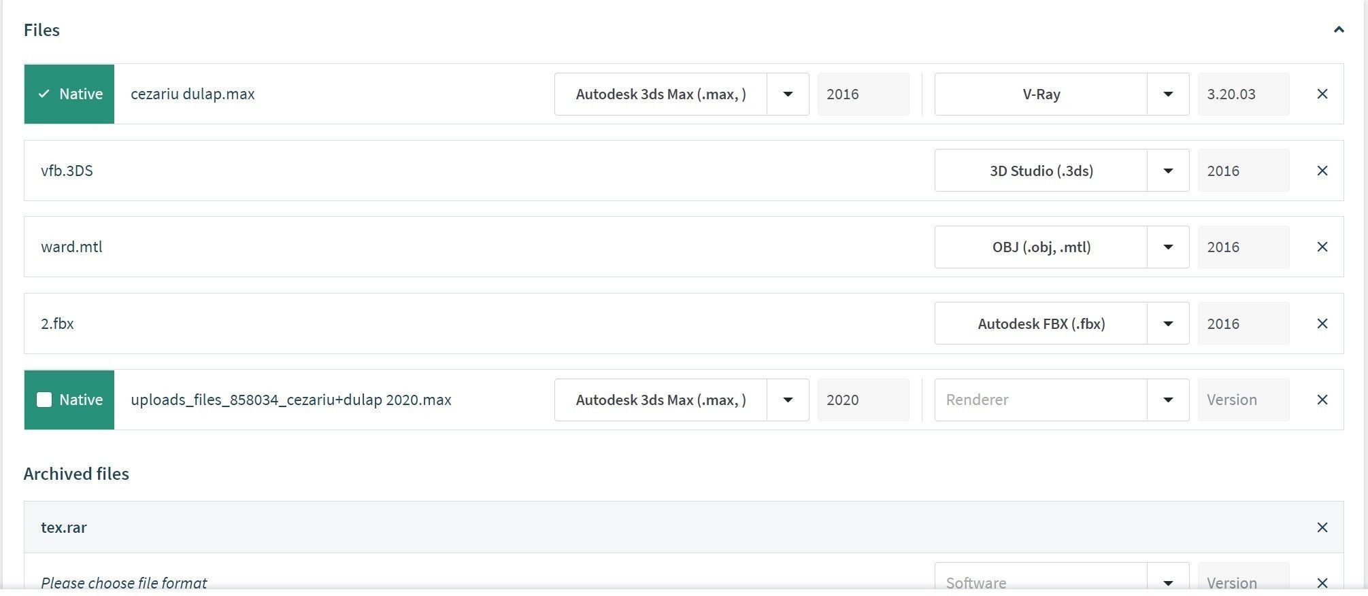
Task: Remove the vfb.3DS file row
Action: pos(1322,171)
